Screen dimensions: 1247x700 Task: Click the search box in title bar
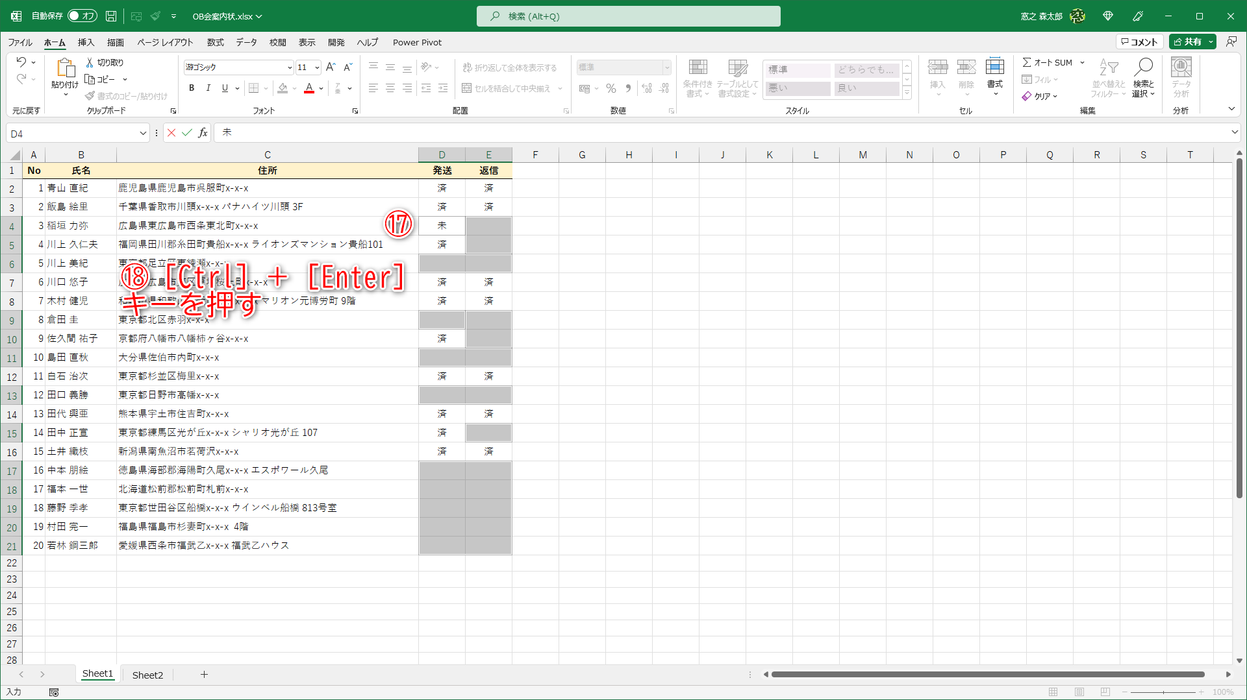[x=628, y=16]
